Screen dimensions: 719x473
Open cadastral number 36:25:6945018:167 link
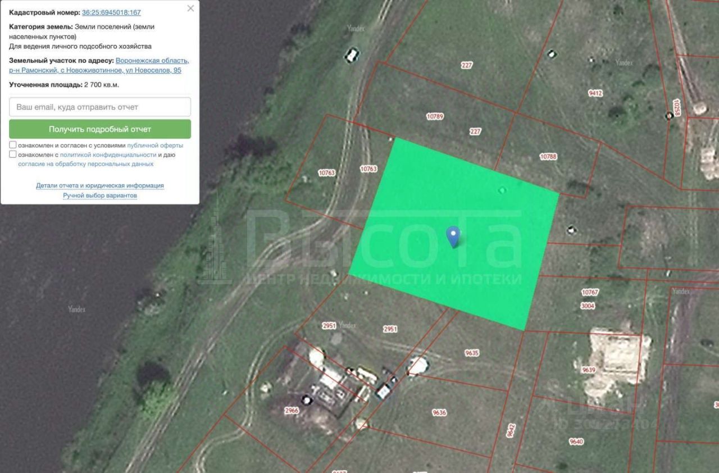tap(111, 12)
